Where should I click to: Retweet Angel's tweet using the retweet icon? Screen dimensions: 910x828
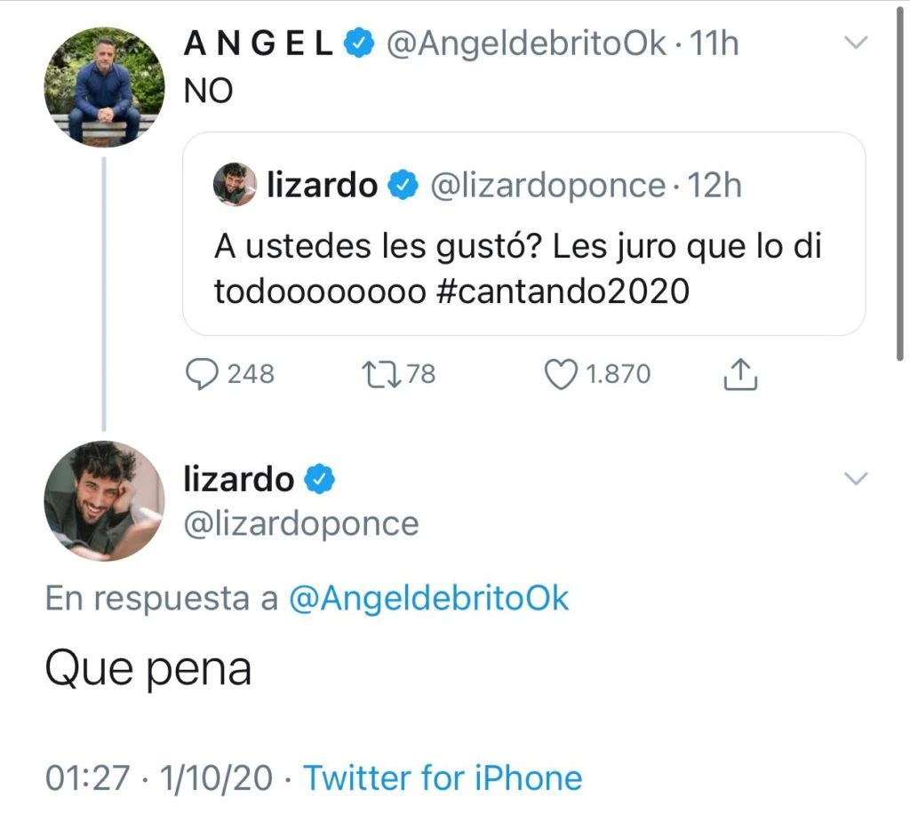click(379, 374)
